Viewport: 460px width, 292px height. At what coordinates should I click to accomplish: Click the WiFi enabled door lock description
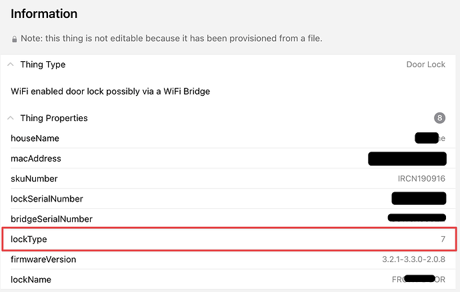111,91
